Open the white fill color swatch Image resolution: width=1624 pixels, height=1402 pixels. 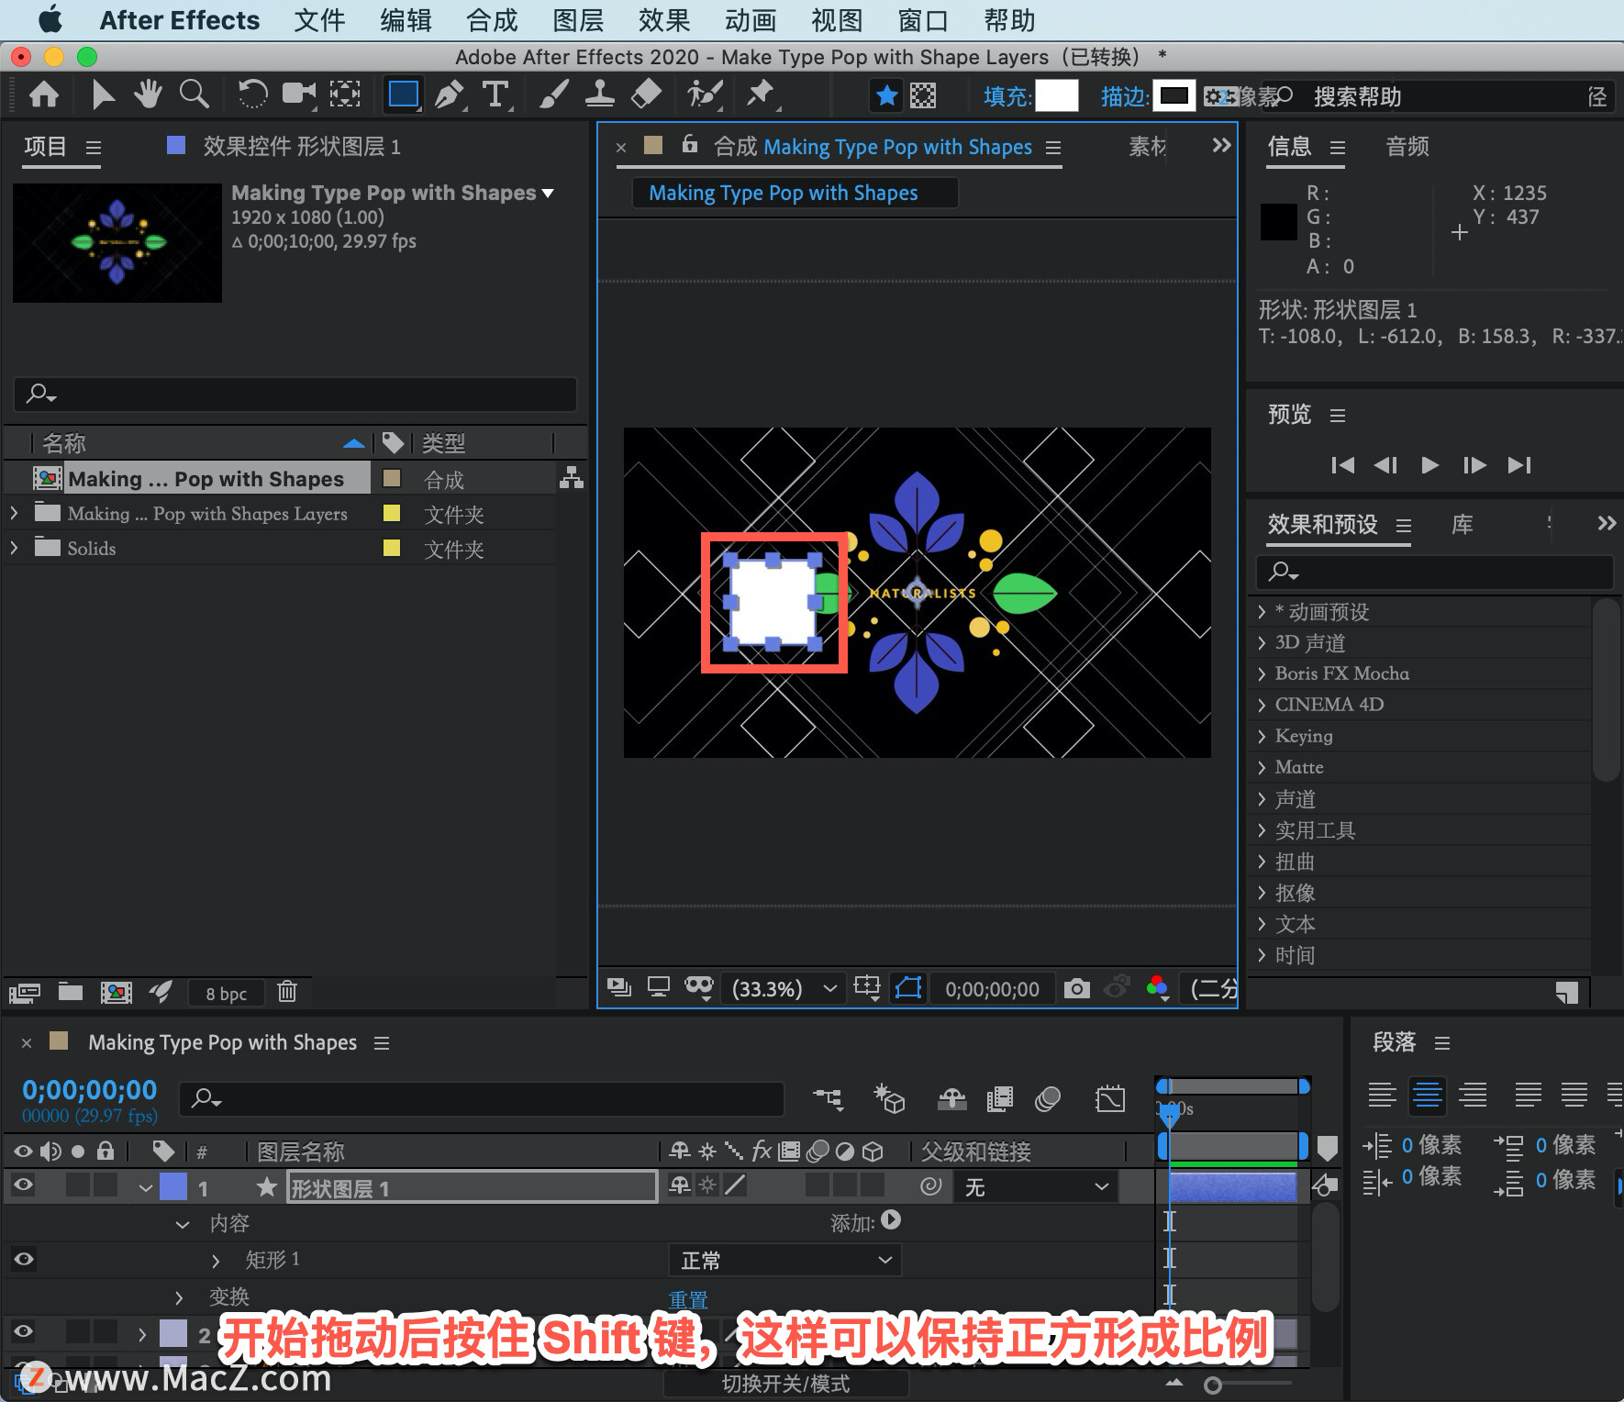[x=1056, y=95]
